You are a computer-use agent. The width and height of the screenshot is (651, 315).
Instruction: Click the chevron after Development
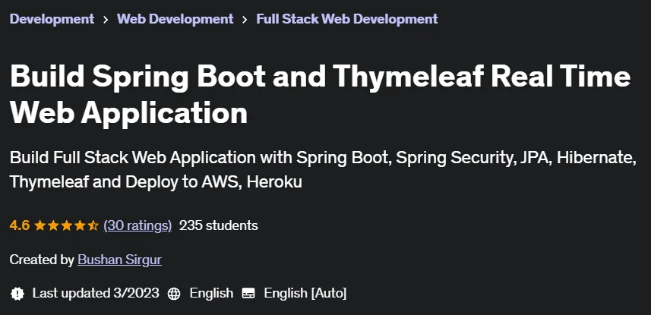(x=106, y=20)
